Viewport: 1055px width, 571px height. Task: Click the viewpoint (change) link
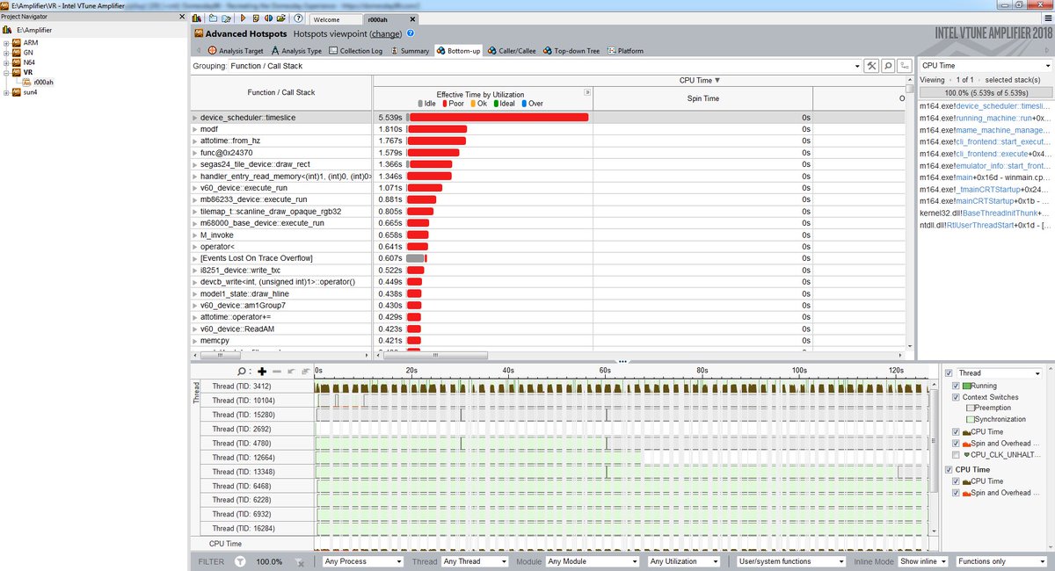[385, 33]
